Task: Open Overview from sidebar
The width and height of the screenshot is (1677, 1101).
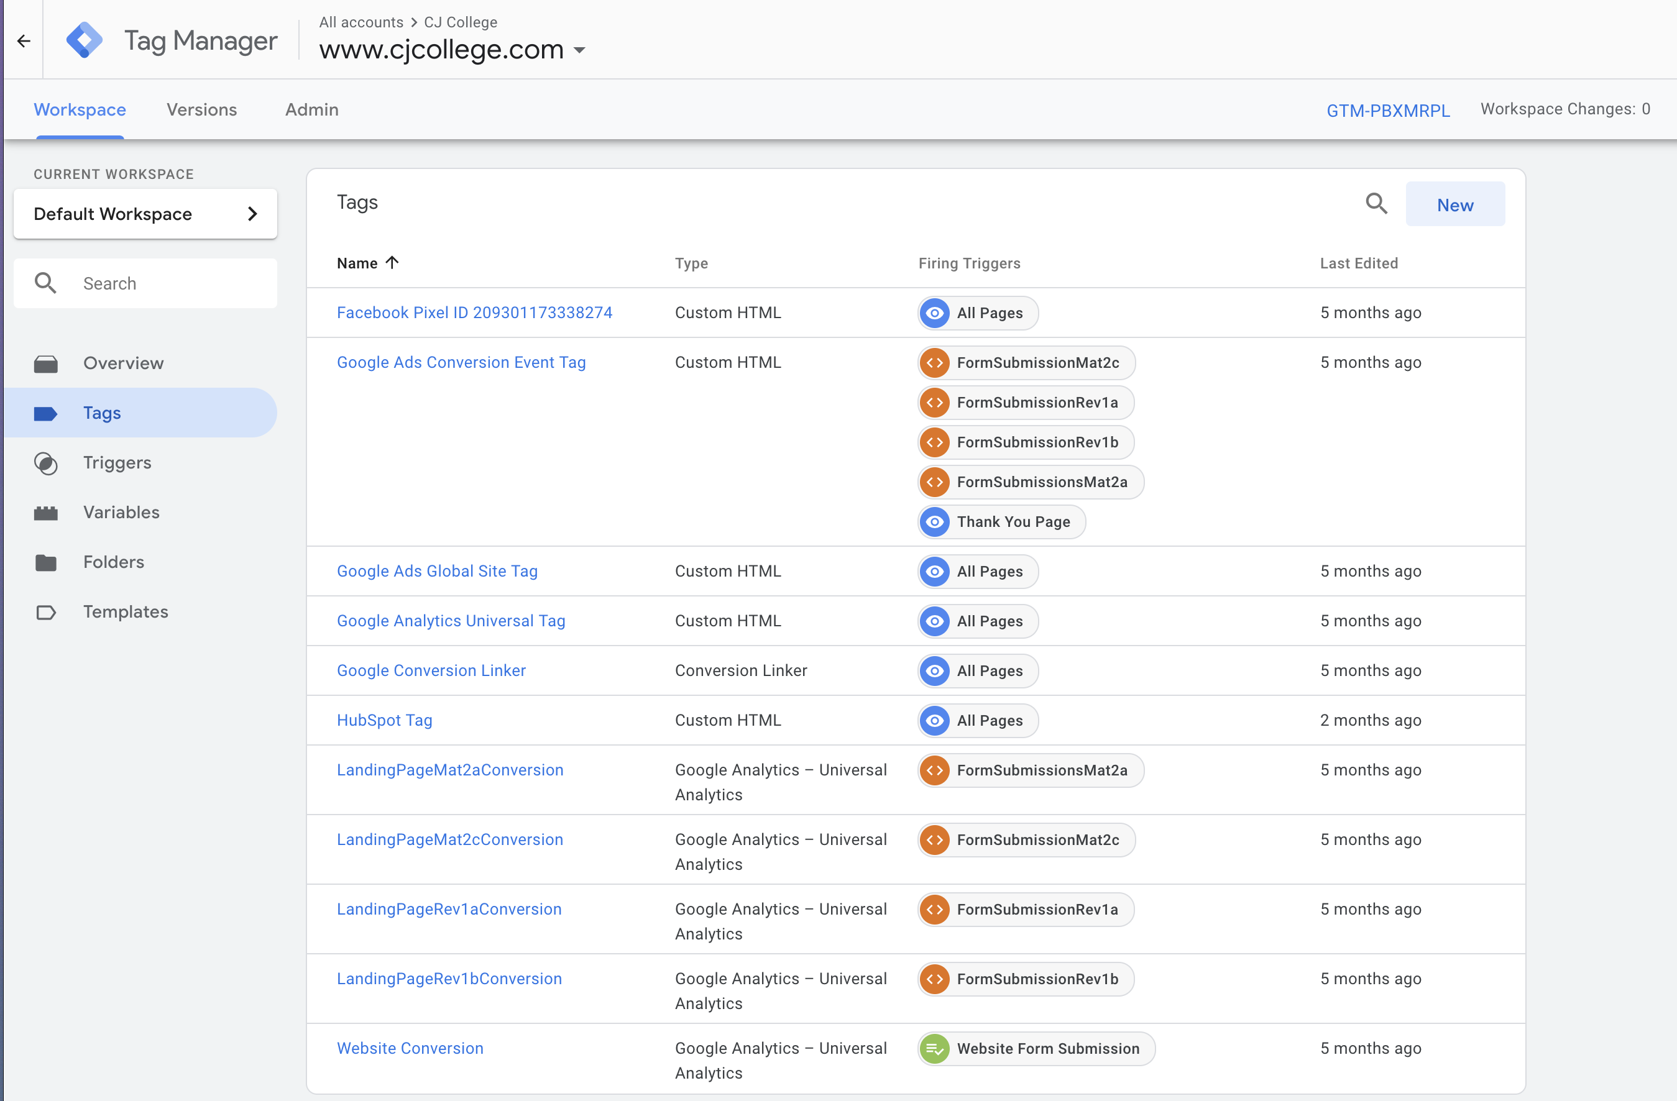Action: pyautogui.click(x=123, y=363)
